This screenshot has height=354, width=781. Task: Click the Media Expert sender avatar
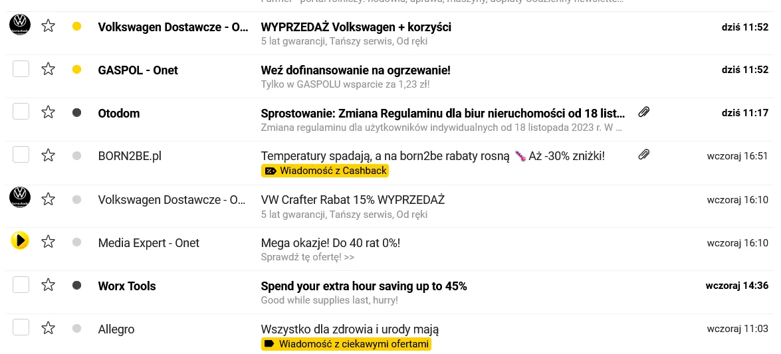[21, 242]
